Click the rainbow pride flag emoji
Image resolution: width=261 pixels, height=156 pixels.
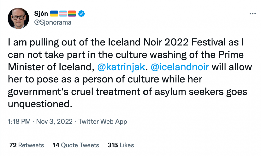(x=72, y=14)
